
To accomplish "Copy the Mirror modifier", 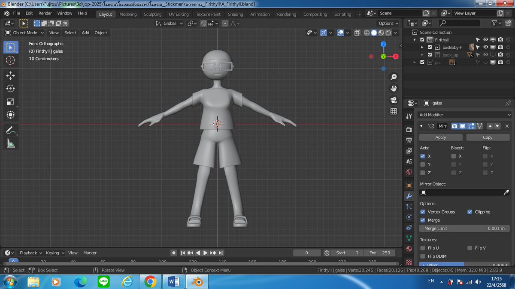I will click(488, 137).
